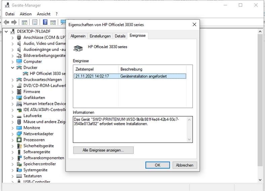Screen dimensions: 265x191
Task: Click the Mäuse und andere Zeigegeräte mouse icon
Action: click(x=19, y=122)
